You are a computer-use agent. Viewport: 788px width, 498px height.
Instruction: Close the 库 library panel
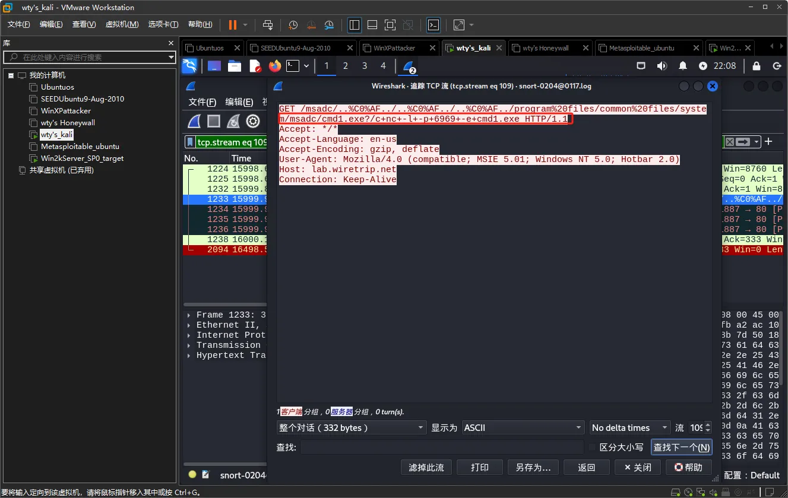(171, 43)
